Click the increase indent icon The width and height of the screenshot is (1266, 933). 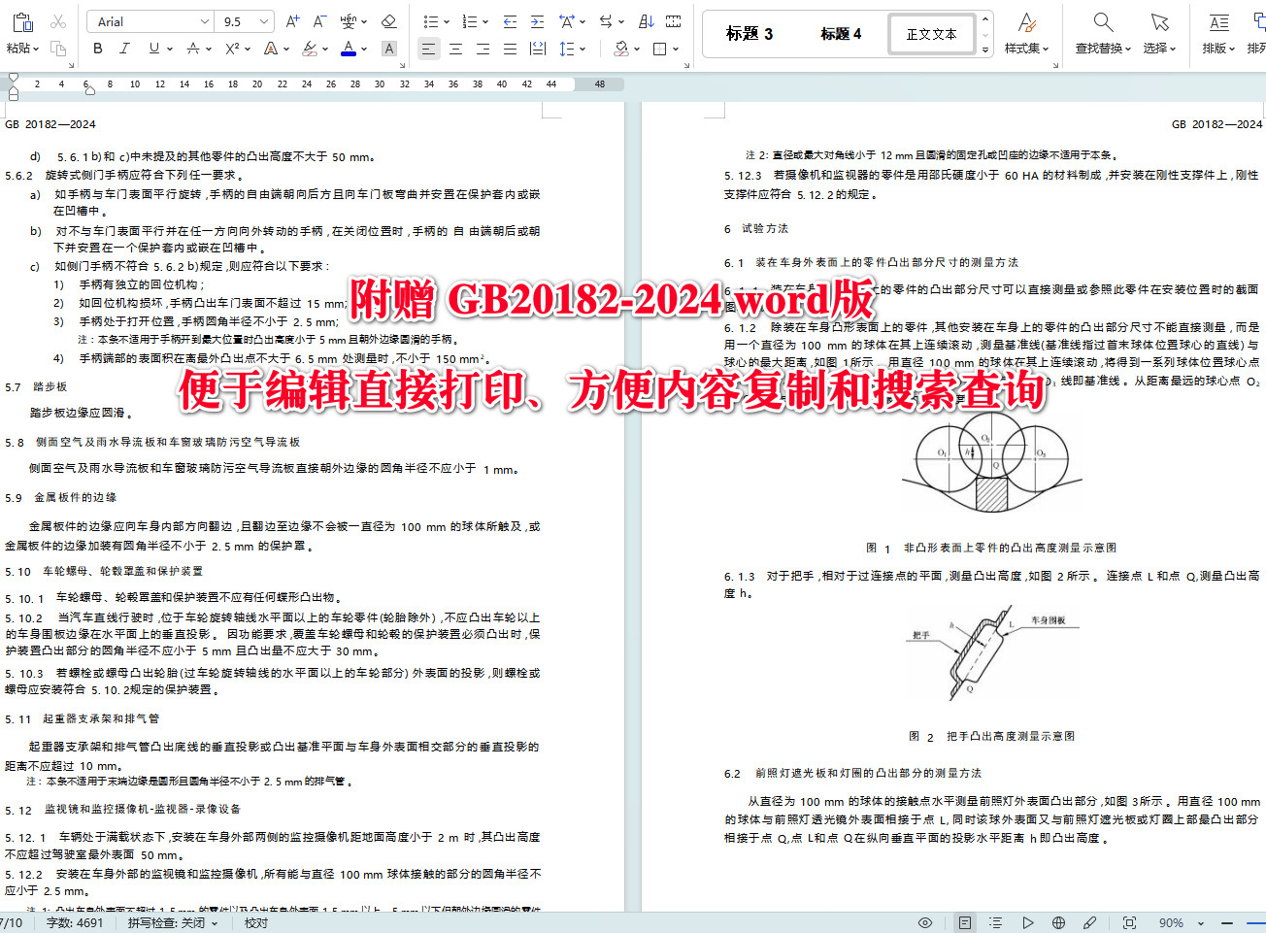tap(537, 21)
